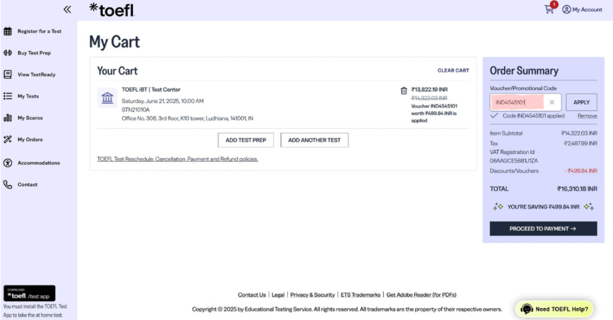Click the Tax ₹2,487.99 INR value
This screenshot has width=613, height=320.
coord(581,143)
